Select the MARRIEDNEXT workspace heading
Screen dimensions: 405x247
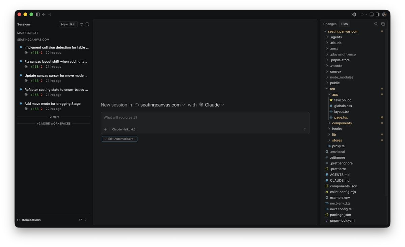pyautogui.click(x=28, y=33)
